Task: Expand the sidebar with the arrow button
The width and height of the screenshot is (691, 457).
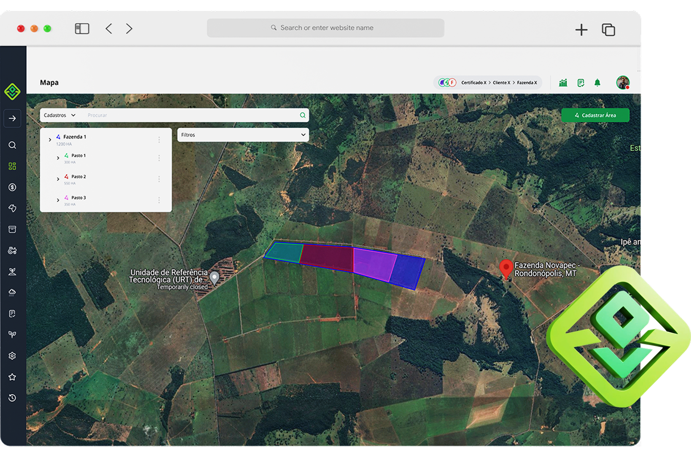Action: coord(12,118)
